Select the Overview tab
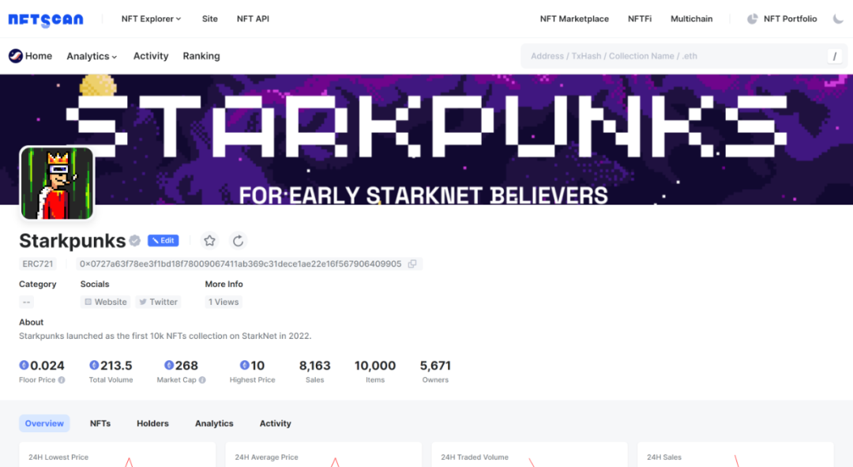Screen dimensions: 853x467 pos(44,424)
